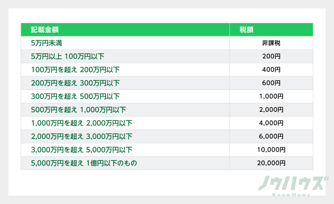Select the 5,000万円を超え 1億円以下のもの cell

point(84,163)
